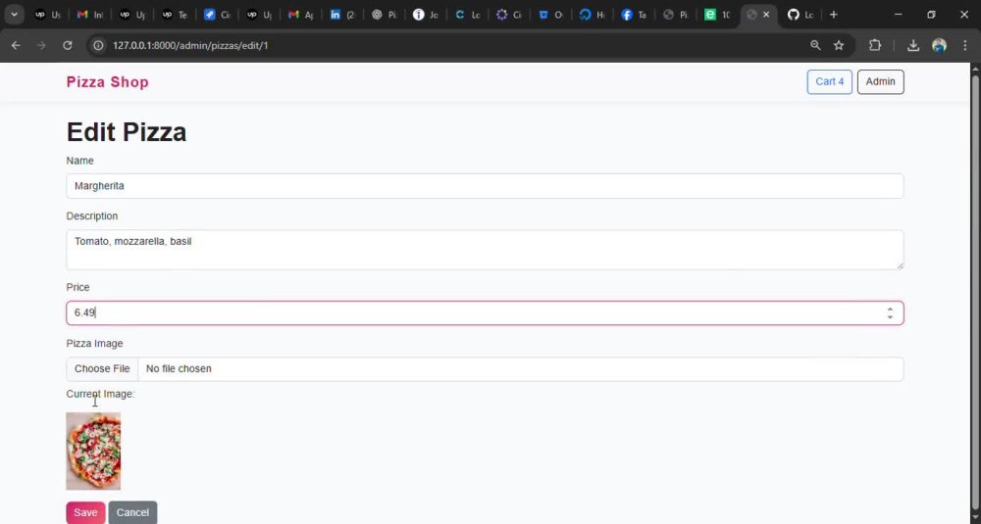Switch to the blue loop icon tab labeled 'H'
Image resolution: width=981 pixels, height=524 pixels.
(592, 15)
